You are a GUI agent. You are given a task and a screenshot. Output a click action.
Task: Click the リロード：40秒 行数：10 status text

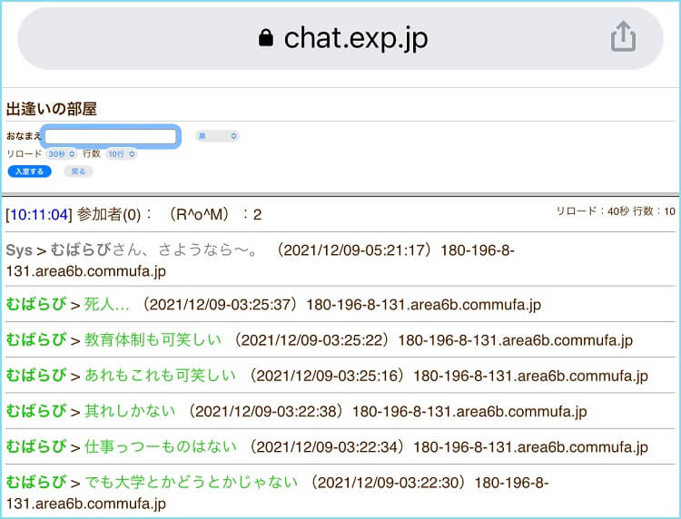(x=616, y=211)
